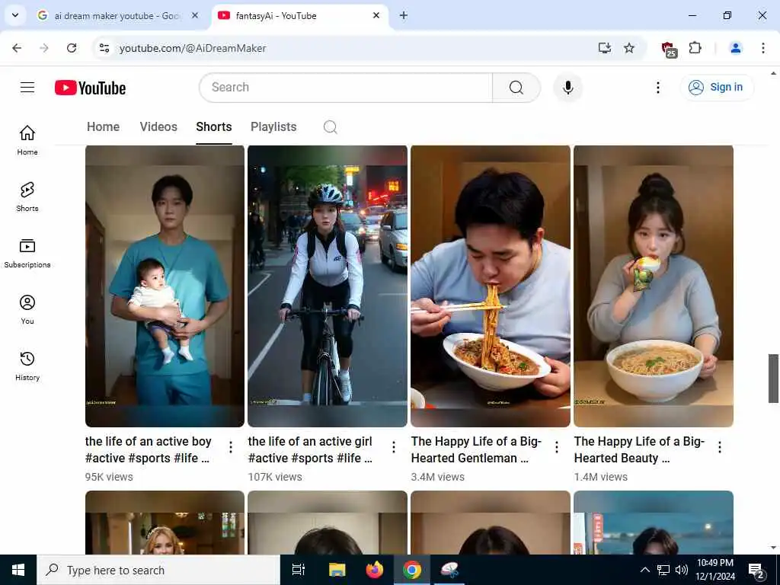Image resolution: width=780 pixels, height=585 pixels.
Task: Open options for 'active boy' short
Action: coord(231,446)
